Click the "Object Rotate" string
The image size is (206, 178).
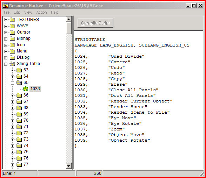tap(129, 141)
